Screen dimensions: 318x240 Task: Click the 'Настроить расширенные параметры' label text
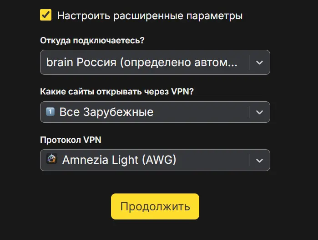pos(150,16)
